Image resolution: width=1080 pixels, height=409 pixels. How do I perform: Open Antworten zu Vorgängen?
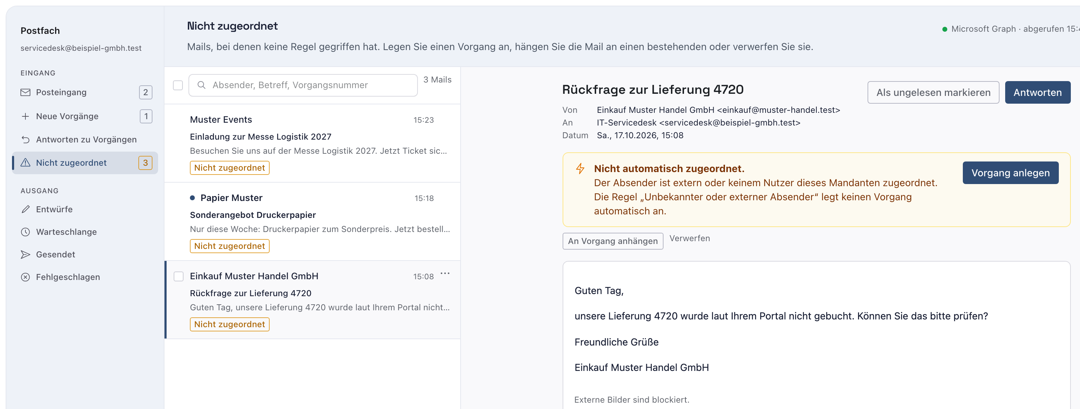click(85, 139)
